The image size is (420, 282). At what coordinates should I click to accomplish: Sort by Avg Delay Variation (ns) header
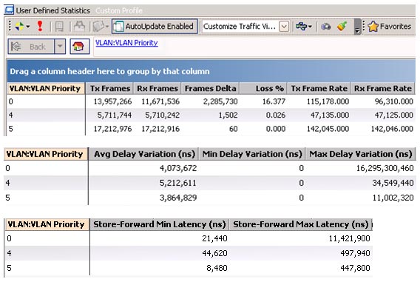tap(144, 154)
